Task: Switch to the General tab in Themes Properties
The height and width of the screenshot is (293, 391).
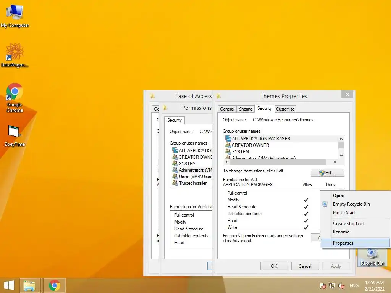Action: pos(227,109)
